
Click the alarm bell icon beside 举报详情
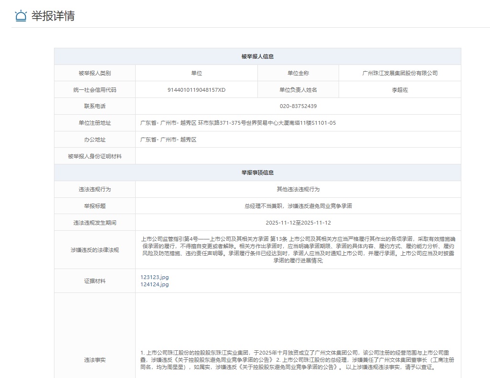coord(21,16)
